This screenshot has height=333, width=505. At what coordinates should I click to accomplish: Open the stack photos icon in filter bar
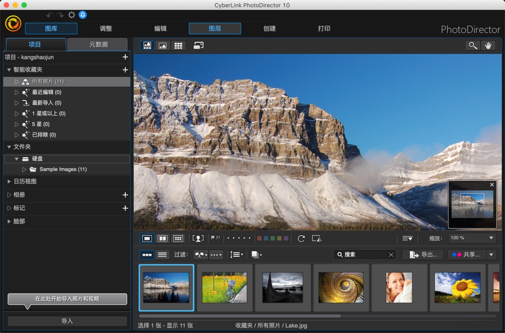[254, 255]
